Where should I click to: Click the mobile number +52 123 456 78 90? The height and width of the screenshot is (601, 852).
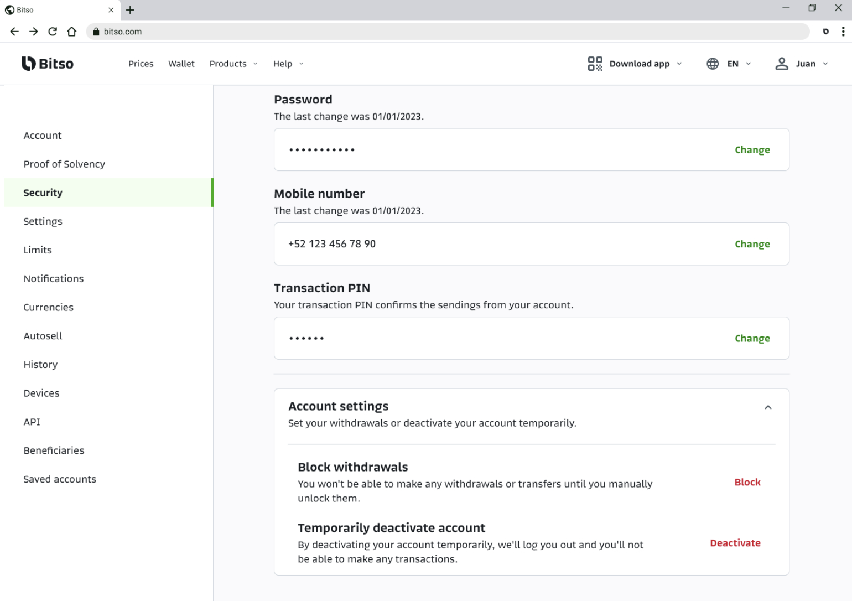(x=332, y=244)
